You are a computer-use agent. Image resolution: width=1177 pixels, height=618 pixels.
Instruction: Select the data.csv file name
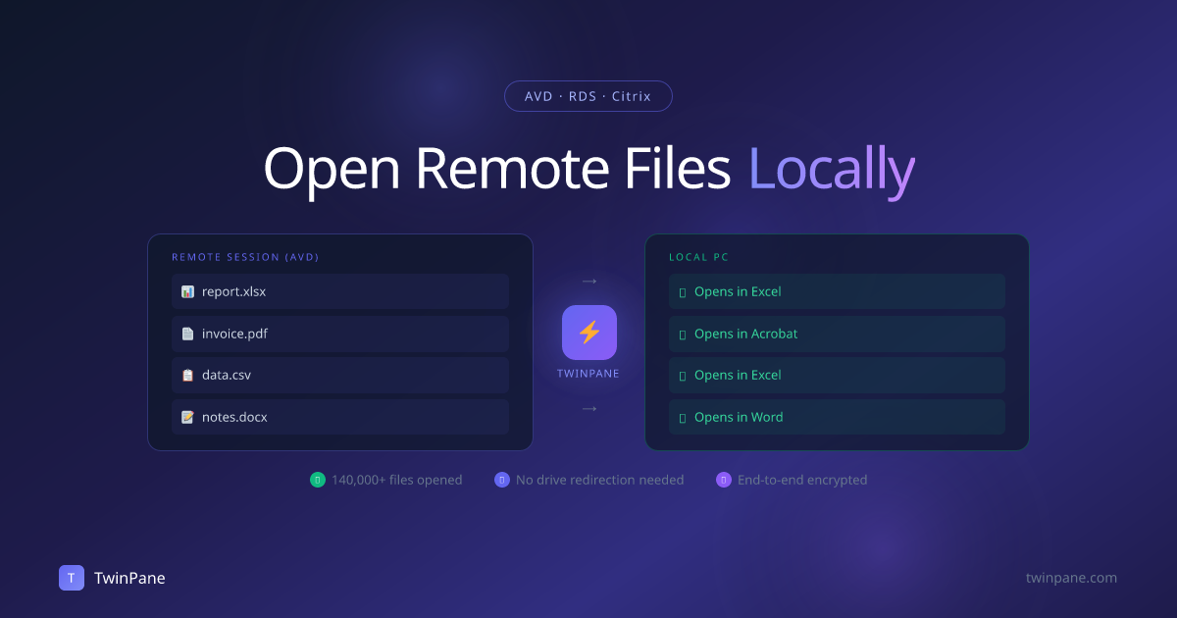[227, 375]
